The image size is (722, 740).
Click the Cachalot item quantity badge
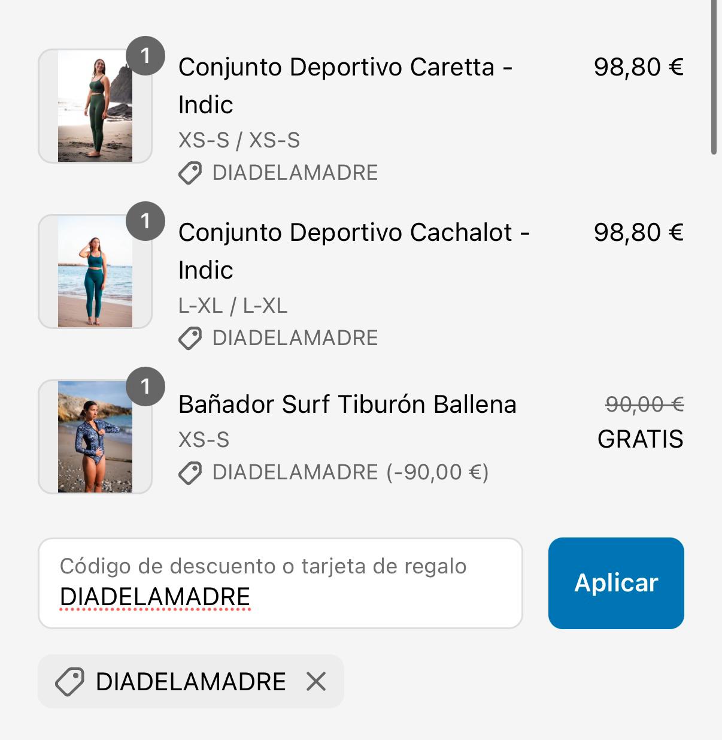point(145,221)
